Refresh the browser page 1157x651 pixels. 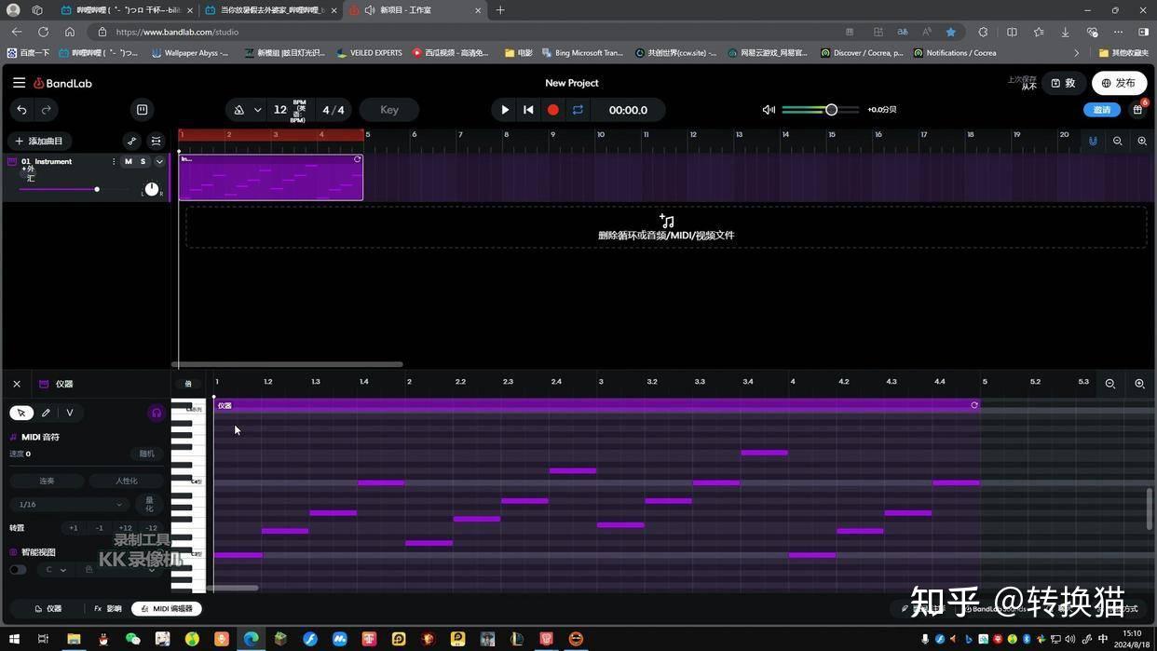43,32
